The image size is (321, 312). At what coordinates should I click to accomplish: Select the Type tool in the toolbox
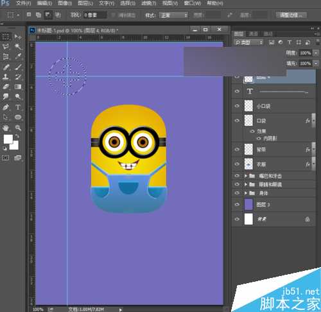click(18, 107)
